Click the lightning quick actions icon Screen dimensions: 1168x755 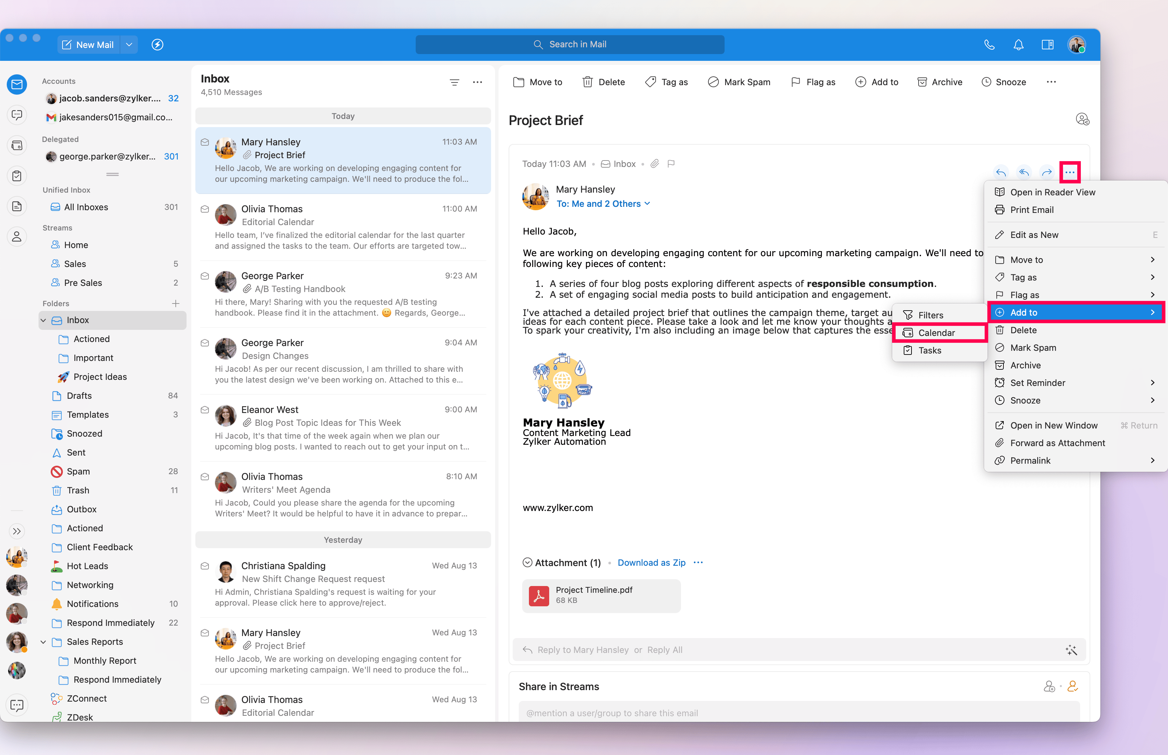point(157,45)
